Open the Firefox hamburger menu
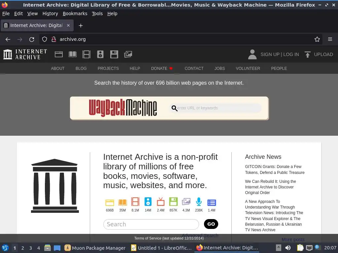The width and height of the screenshot is (338, 253). click(x=330, y=40)
